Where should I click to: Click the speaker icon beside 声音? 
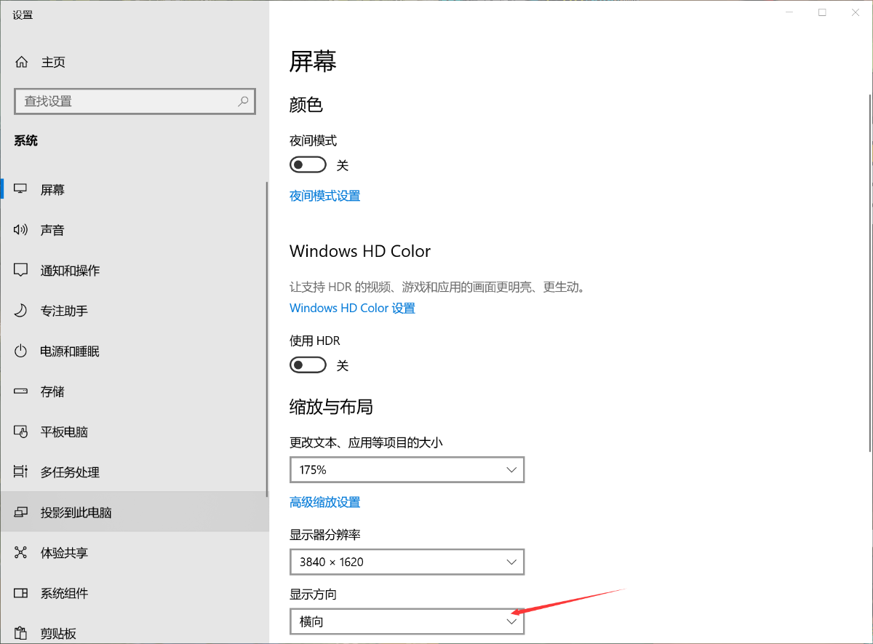pos(20,230)
